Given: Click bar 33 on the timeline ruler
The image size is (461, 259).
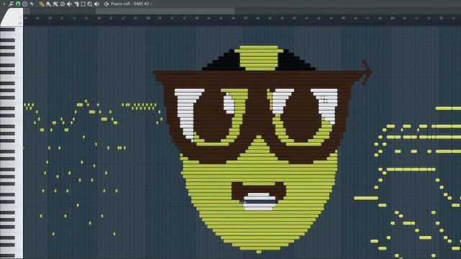Looking at the screenshot, I should [197, 18].
